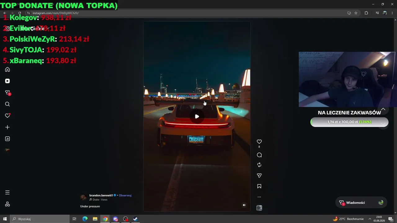Open the Meta apps icon in sidebar
This screenshot has width=397, height=223.
(7, 204)
